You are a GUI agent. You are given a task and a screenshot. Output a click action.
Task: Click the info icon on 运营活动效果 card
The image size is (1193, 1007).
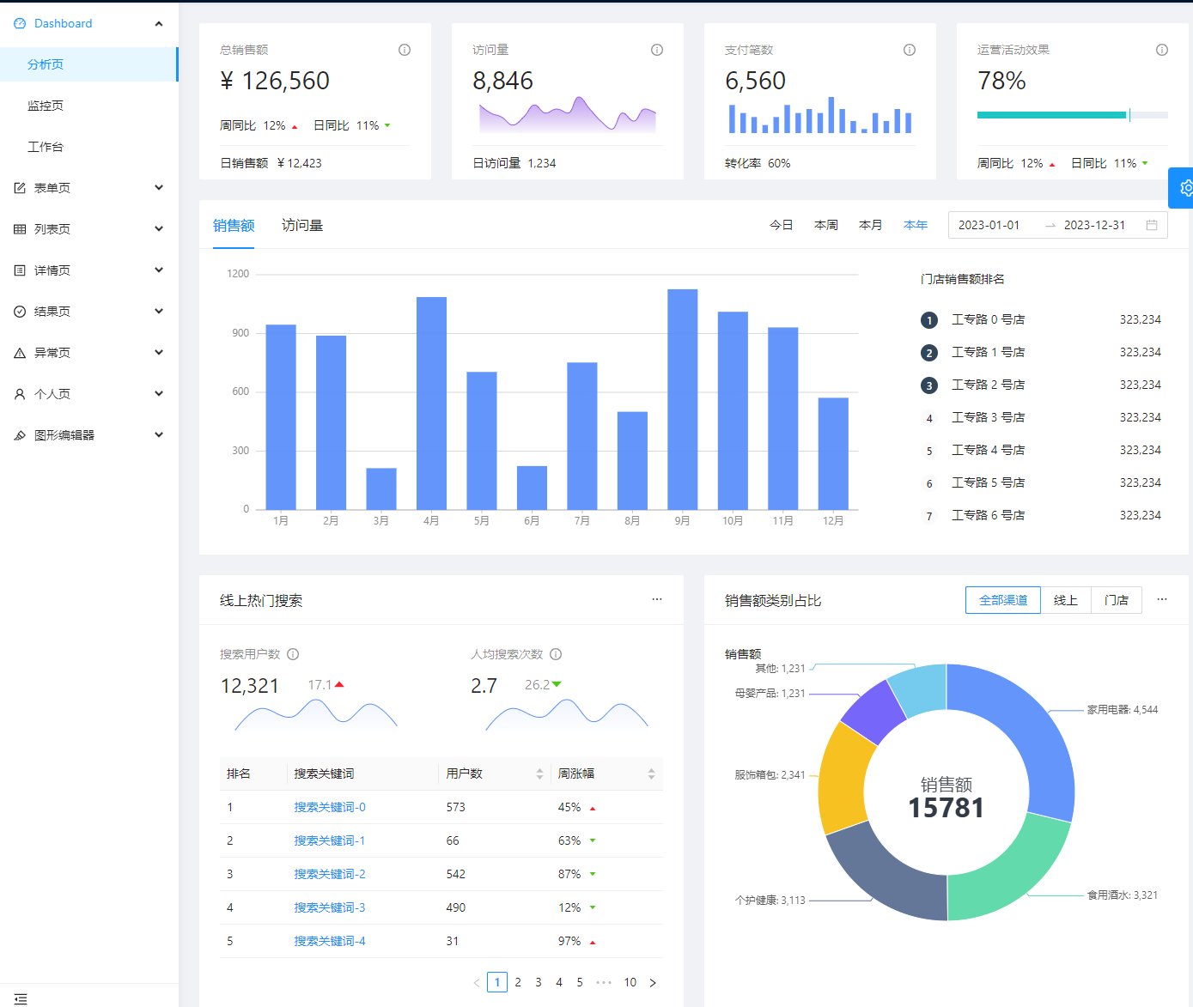coord(1162,50)
